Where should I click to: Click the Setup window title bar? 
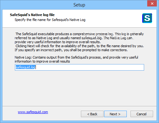tap(79, 5)
